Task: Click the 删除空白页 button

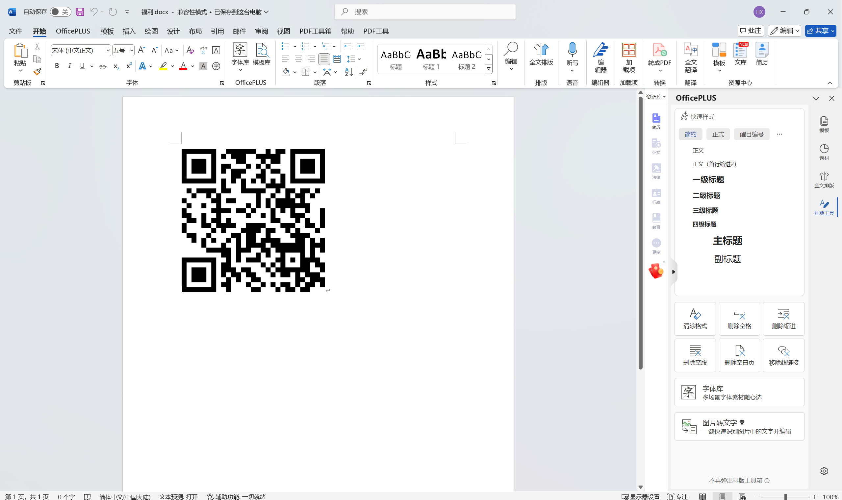Action: tap(739, 355)
